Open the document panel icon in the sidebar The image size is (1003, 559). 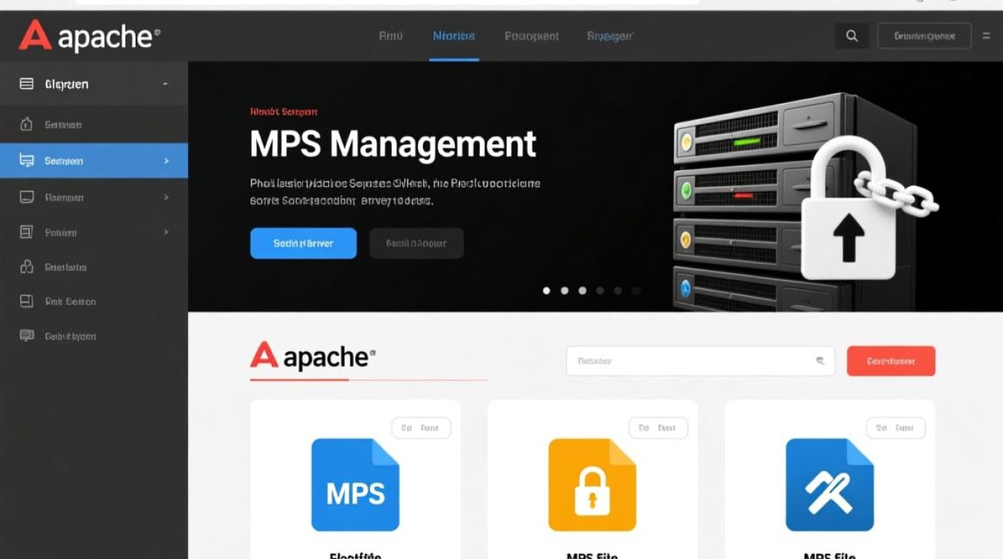26,232
